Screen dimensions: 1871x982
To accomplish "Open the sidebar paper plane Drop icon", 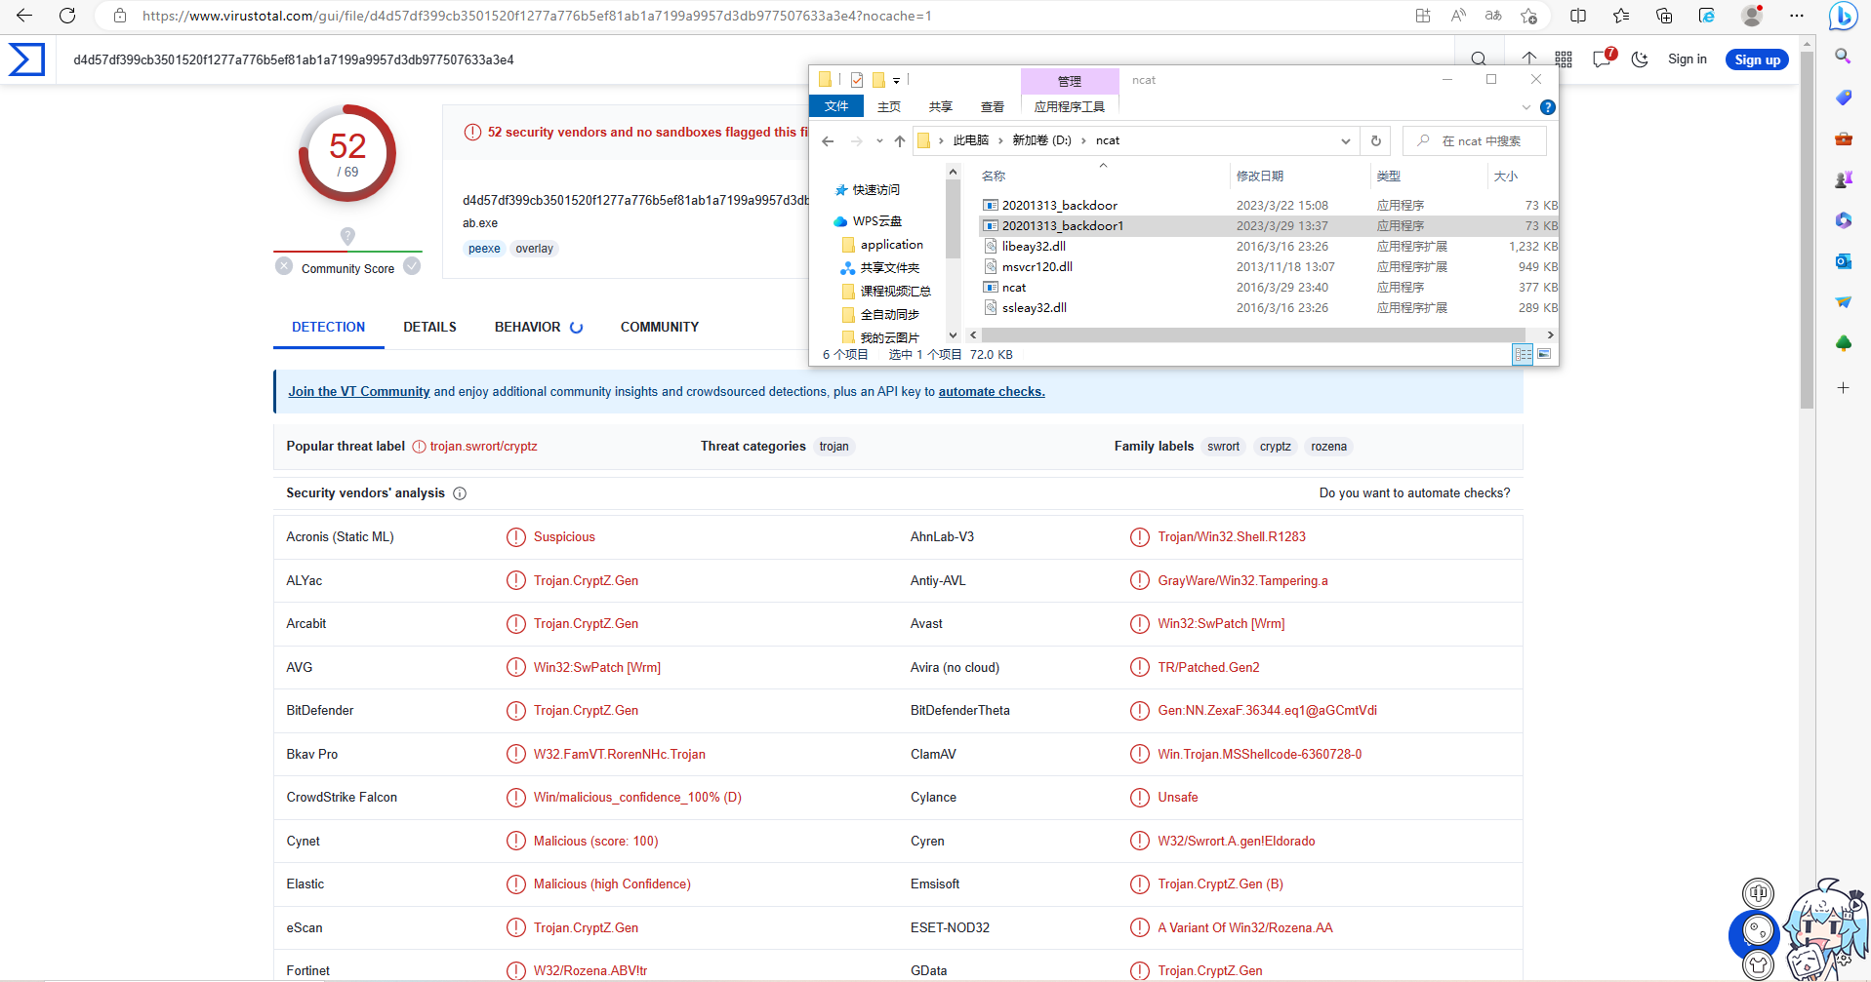I will 1843,302.
